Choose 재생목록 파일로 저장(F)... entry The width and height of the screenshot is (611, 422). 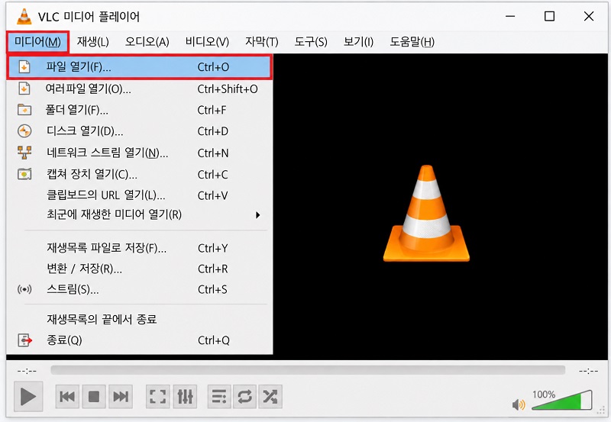point(139,248)
